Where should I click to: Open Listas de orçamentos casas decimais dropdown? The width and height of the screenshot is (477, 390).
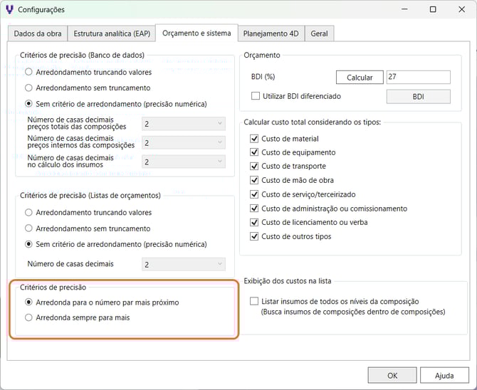(183, 264)
